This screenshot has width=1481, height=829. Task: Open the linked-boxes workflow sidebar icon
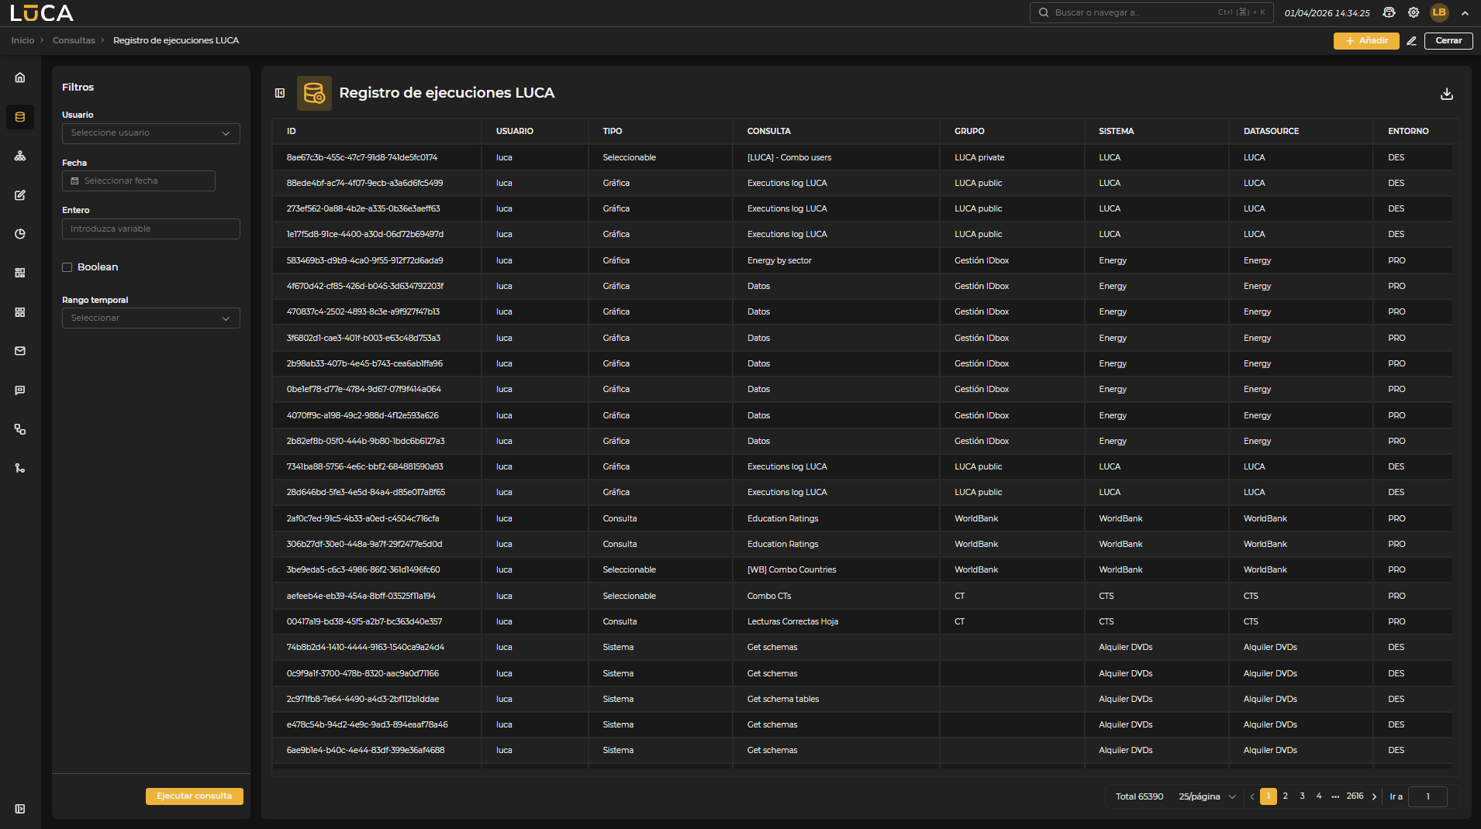[x=20, y=429]
